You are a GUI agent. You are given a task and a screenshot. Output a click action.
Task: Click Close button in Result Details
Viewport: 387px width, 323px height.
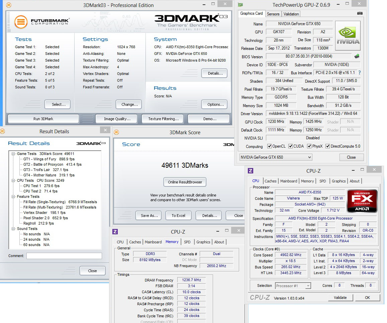pos(92,271)
